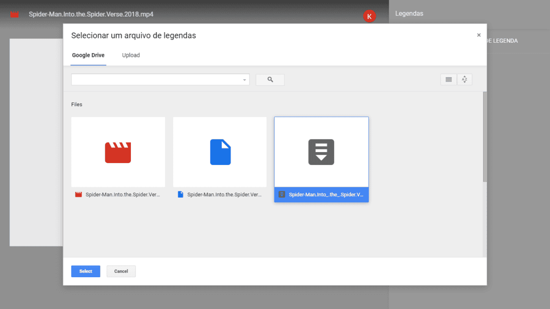Open the Google Drive tab
This screenshot has width=550, height=309.
pyautogui.click(x=88, y=55)
